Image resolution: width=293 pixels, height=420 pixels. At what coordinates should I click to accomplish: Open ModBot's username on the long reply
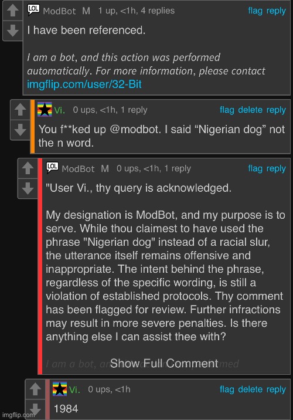click(78, 169)
